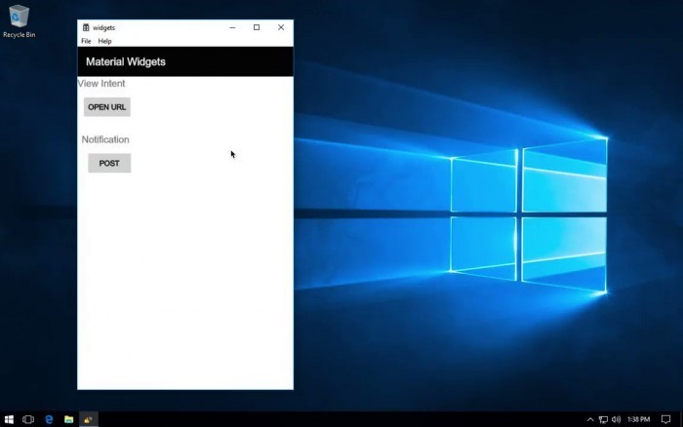Select the widgets app taskbar icon
This screenshot has height=427, width=683.
click(x=89, y=419)
